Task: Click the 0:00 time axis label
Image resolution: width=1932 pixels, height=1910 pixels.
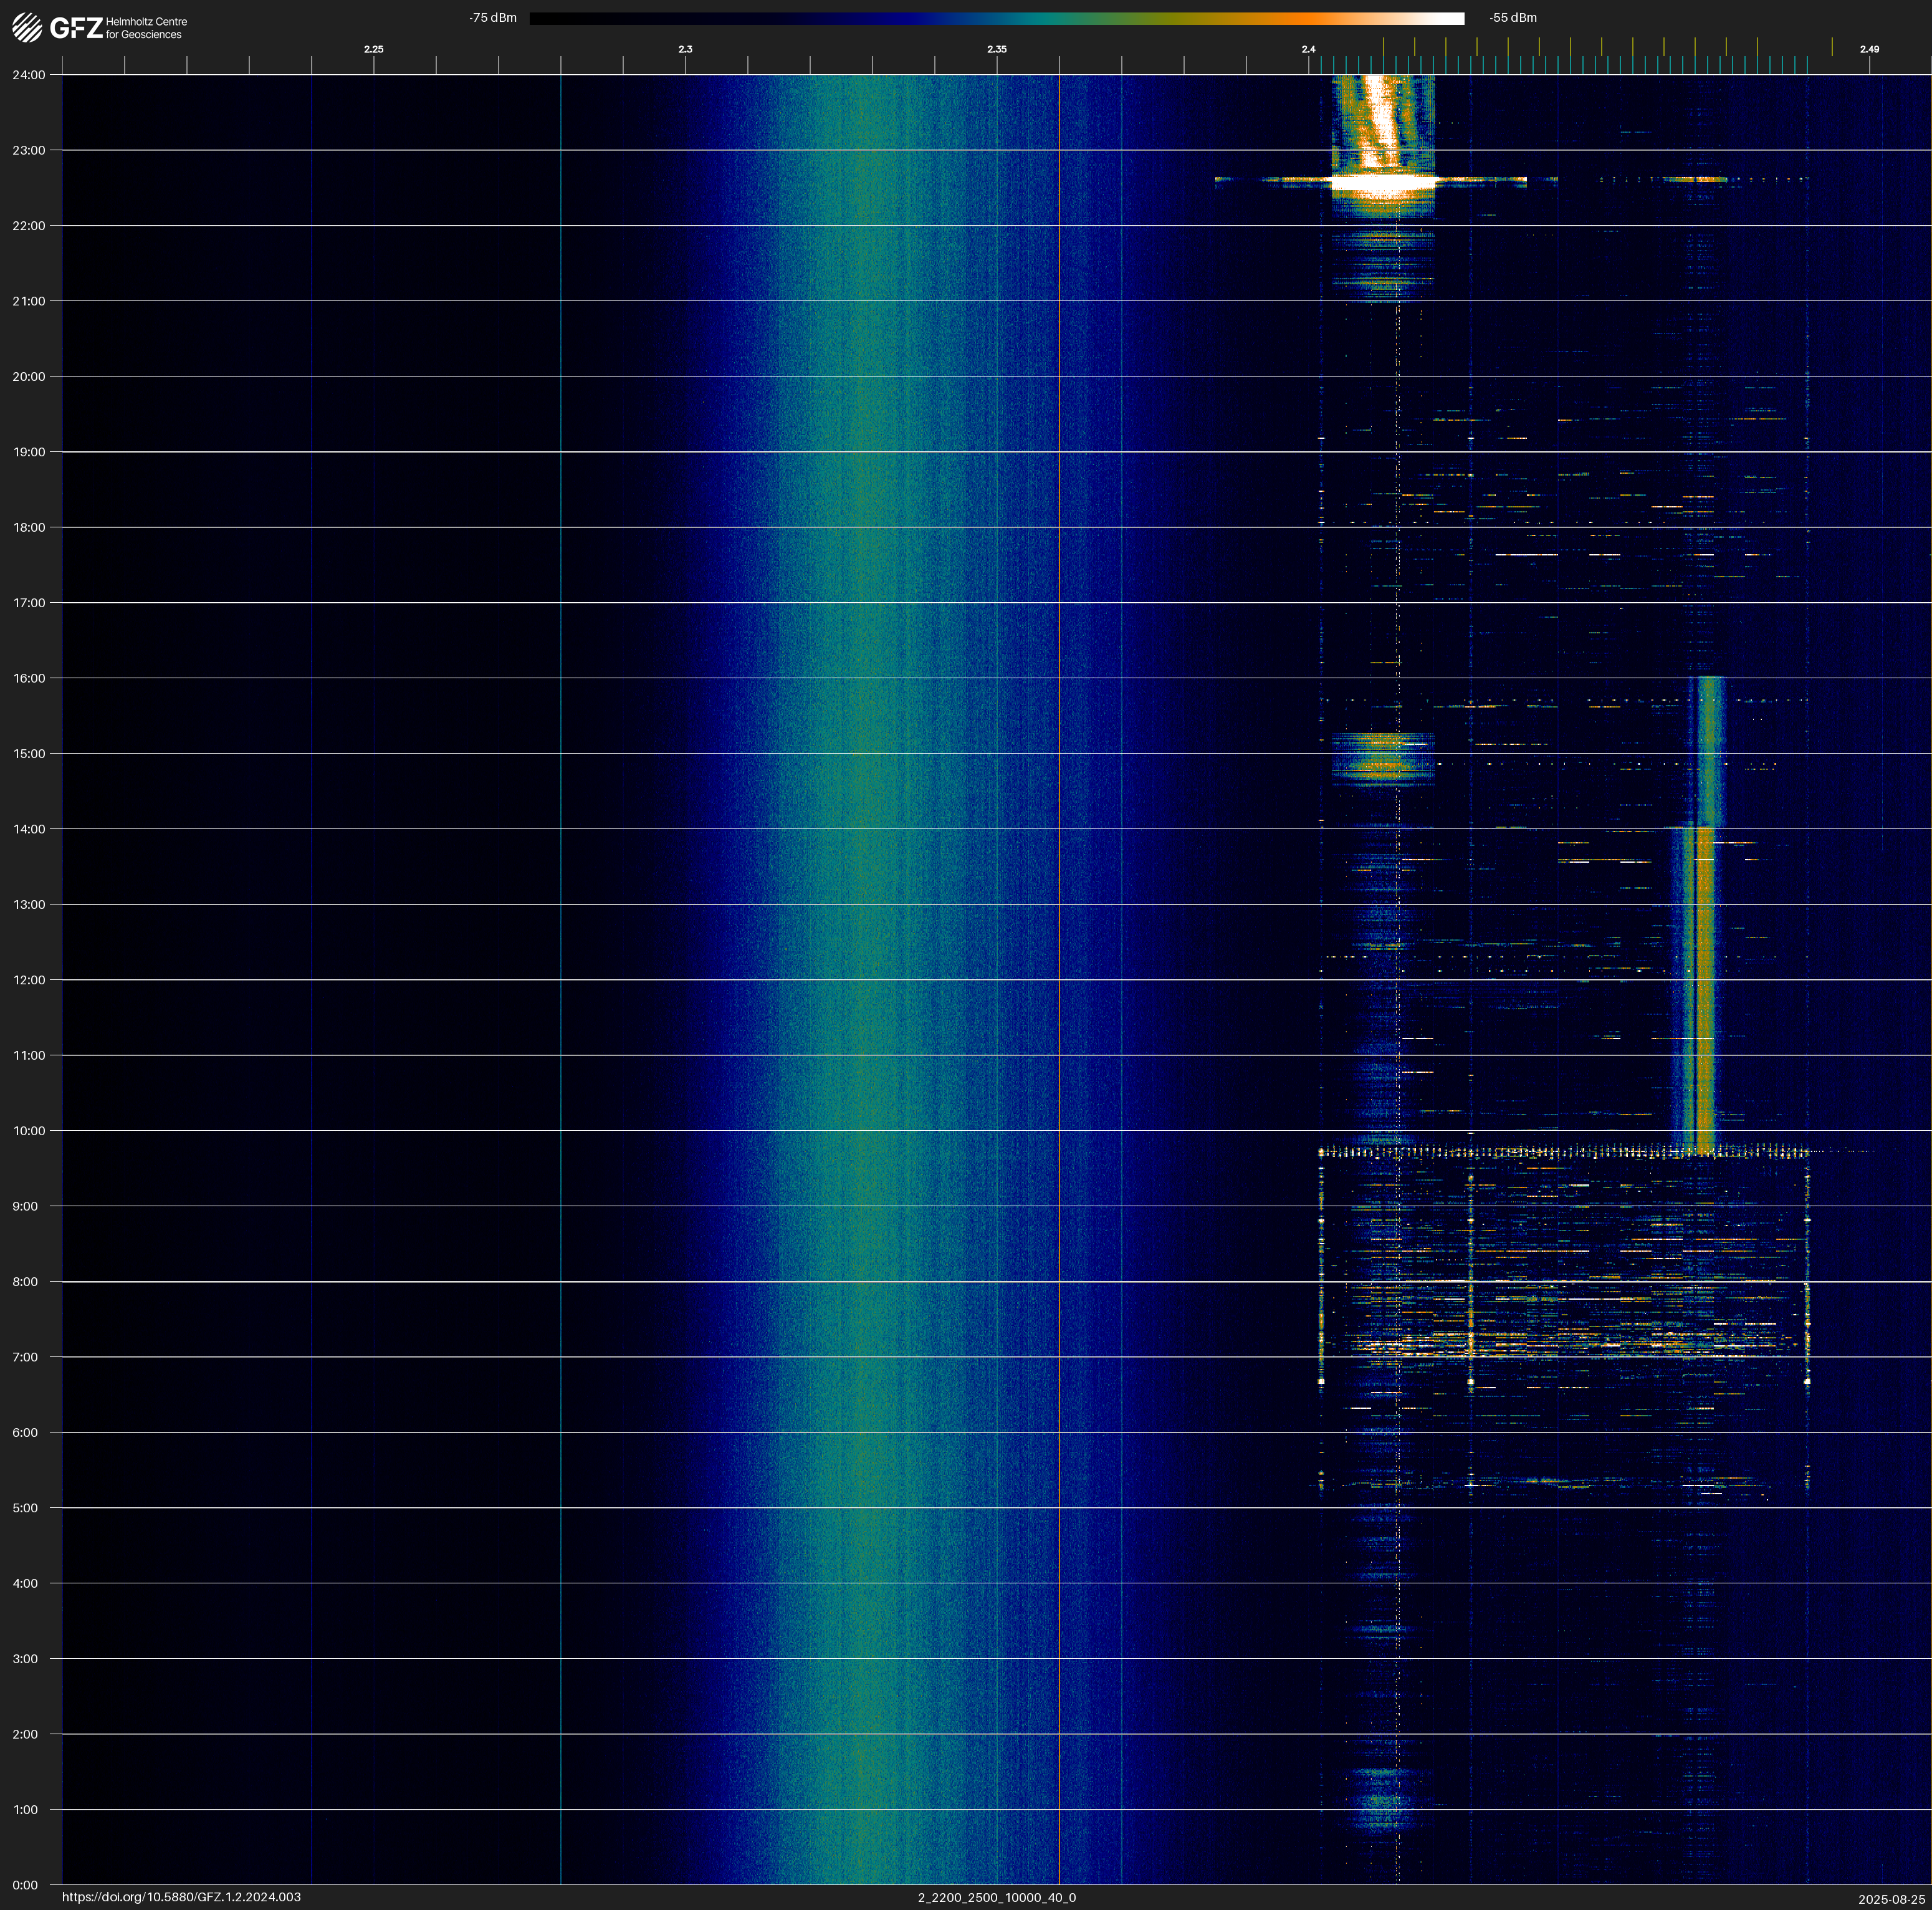Action: coord(25,1885)
